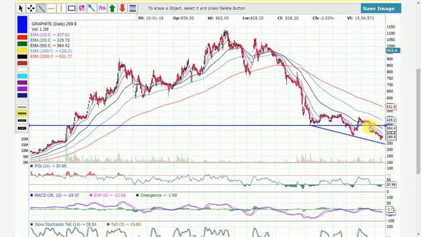Click the EMA (50) C legend entry
This screenshot has height=237, width=421.
pyautogui.click(x=50, y=45)
